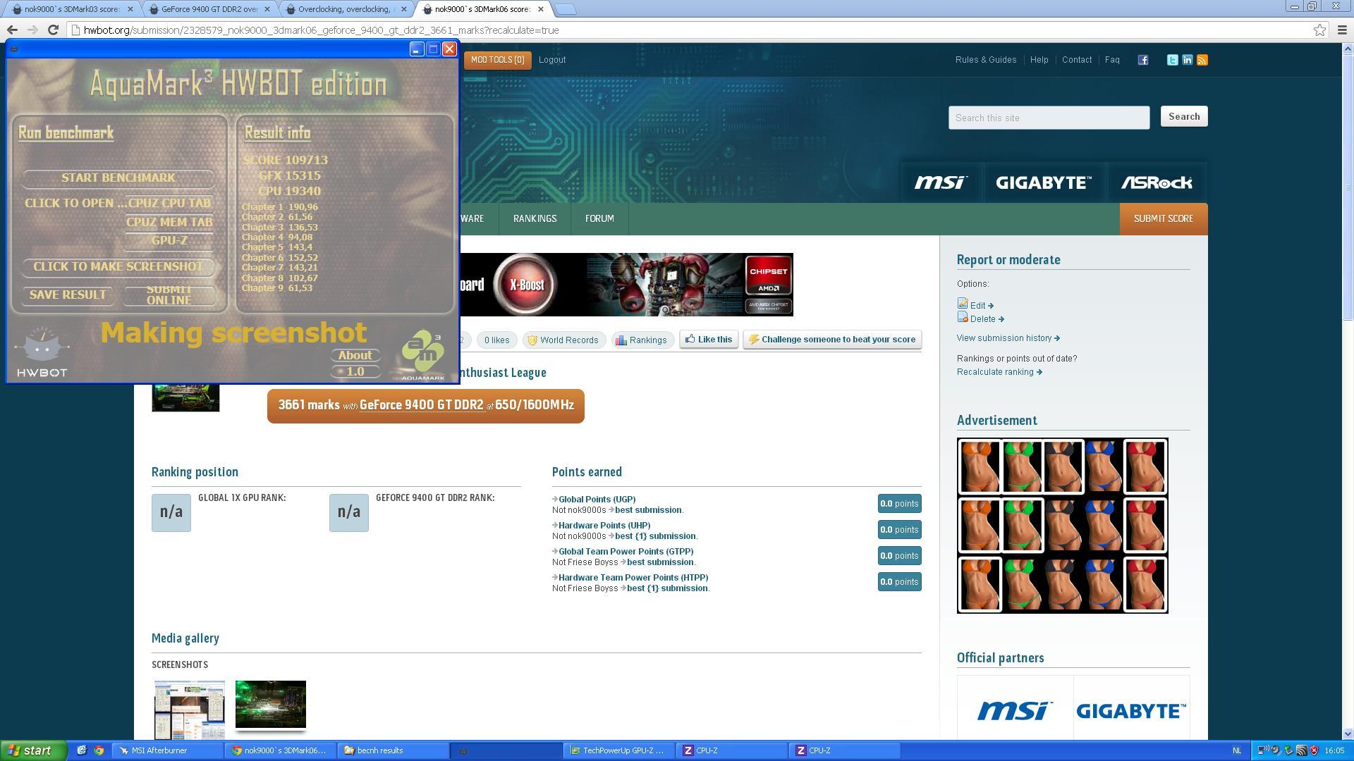Click Chrome quick launch icon
The image size is (1354, 761).
(x=99, y=750)
